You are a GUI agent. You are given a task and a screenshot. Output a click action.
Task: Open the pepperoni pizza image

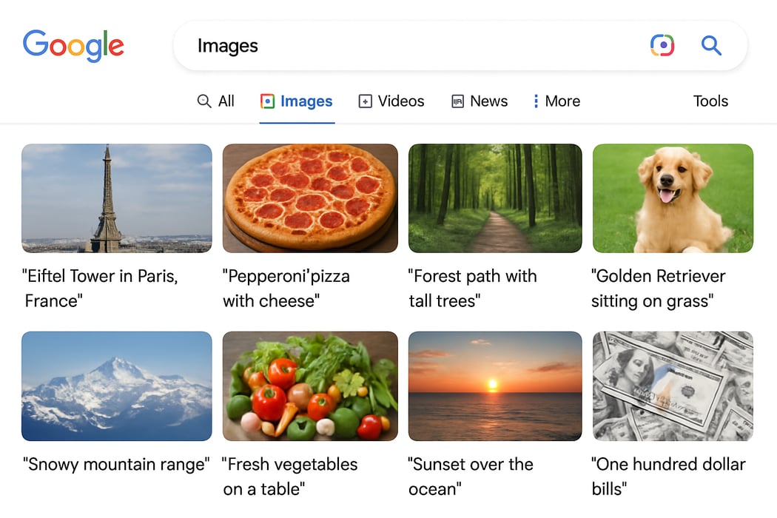point(309,198)
